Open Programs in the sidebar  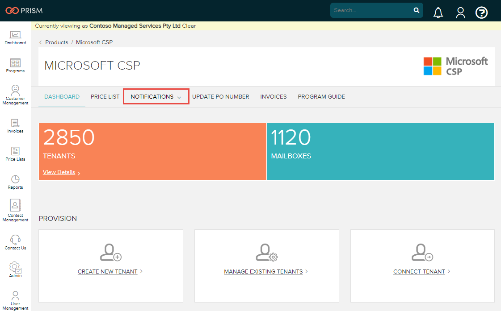pos(15,66)
